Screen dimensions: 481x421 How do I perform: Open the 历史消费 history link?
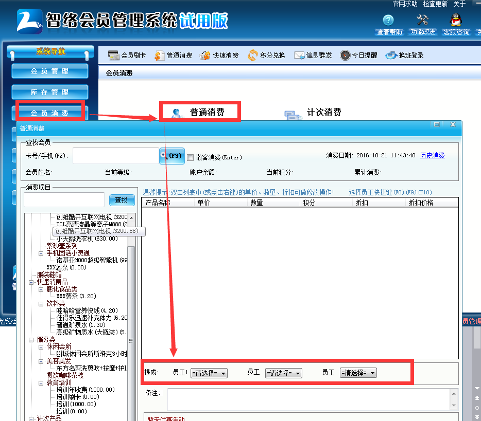tap(432, 155)
